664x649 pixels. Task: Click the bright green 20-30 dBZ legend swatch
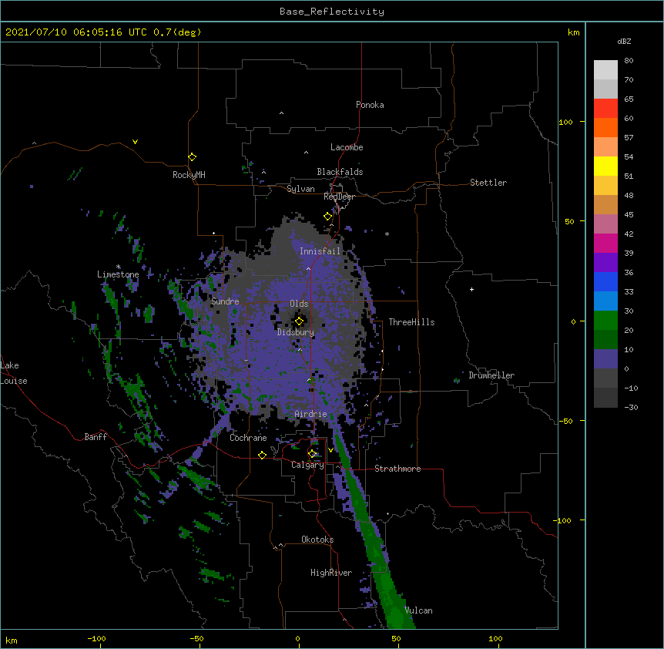click(x=605, y=321)
